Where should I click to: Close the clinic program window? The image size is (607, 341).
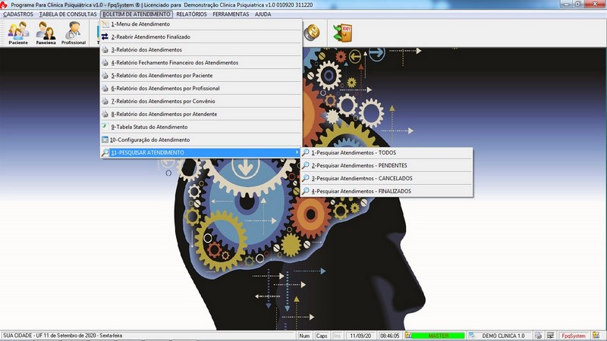596,4
